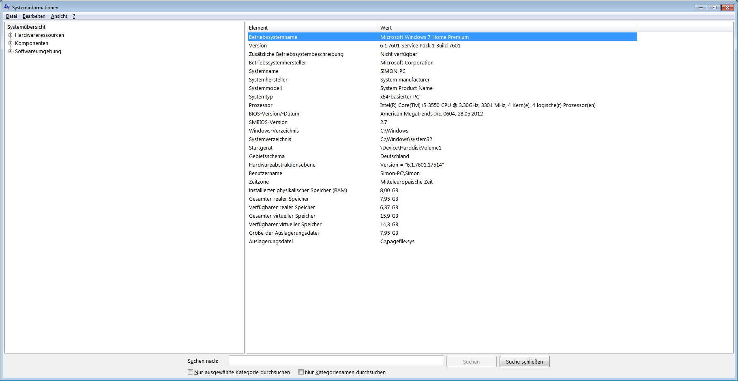Screen dimensions: 738x381
Task: Click the 8,00 GB value
Action: click(389, 190)
